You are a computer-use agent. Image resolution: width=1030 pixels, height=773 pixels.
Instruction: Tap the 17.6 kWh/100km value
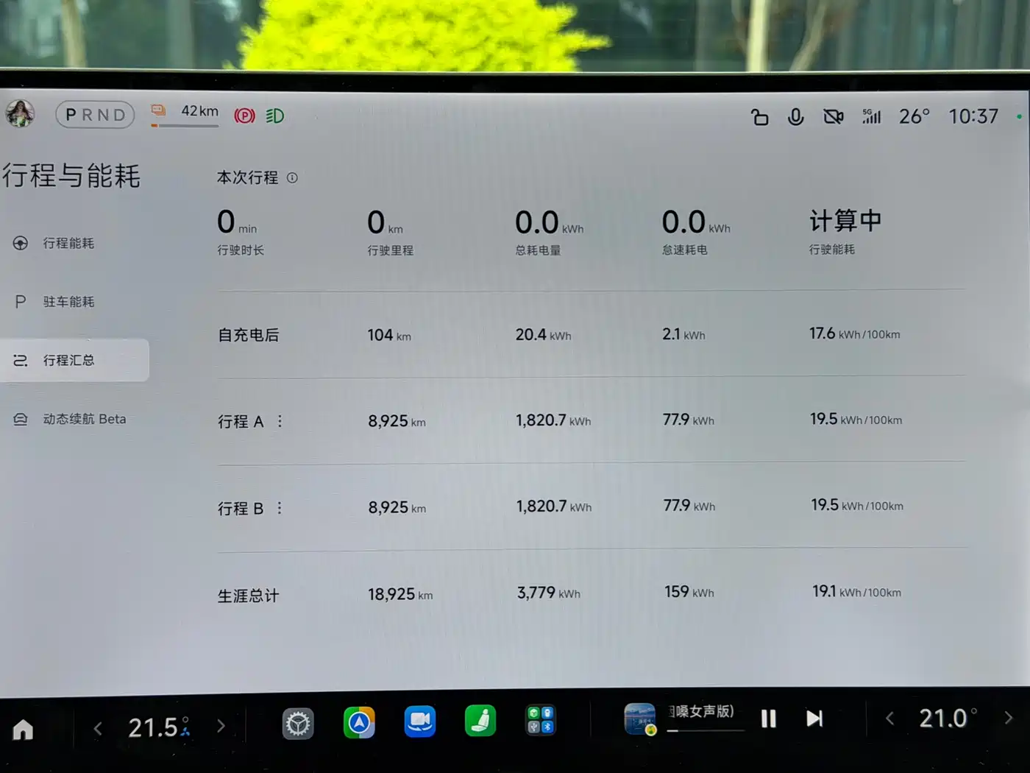click(x=855, y=333)
